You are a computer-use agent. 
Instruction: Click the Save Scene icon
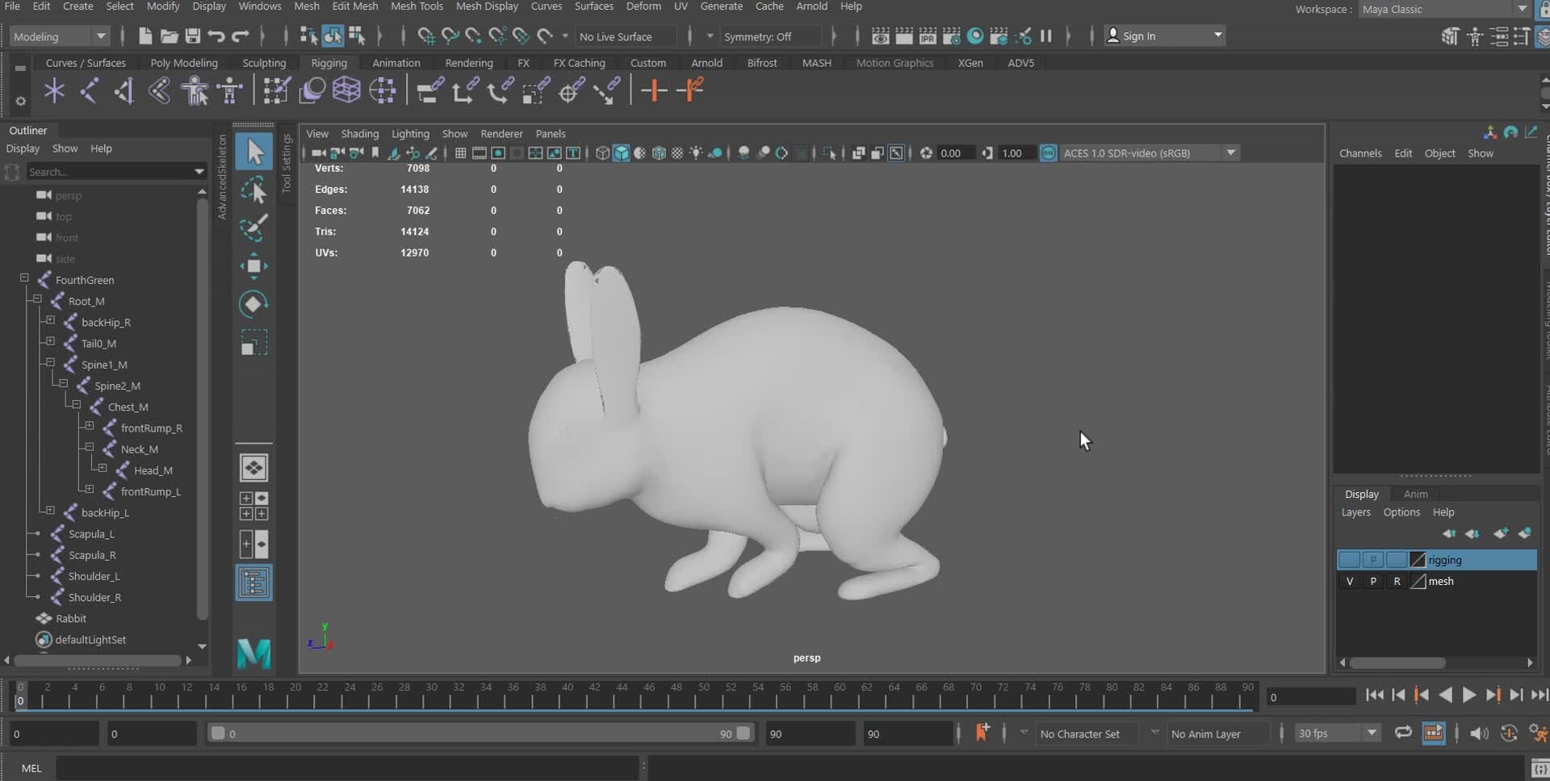(x=192, y=36)
